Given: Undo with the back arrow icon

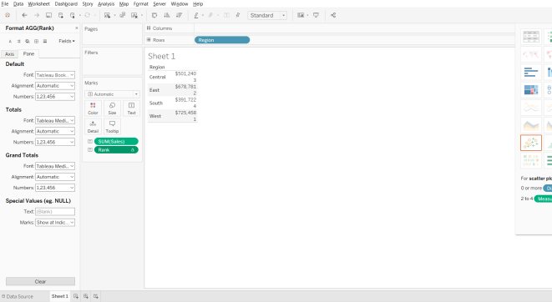Looking at the screenshot, I should 24,15.
